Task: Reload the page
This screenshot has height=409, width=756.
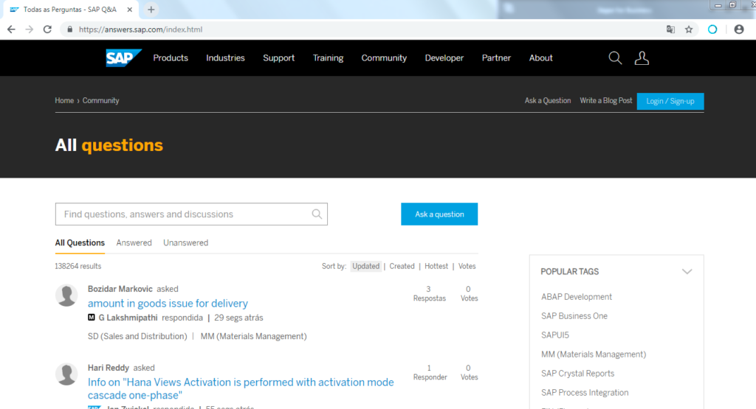Action: (47, 29)
